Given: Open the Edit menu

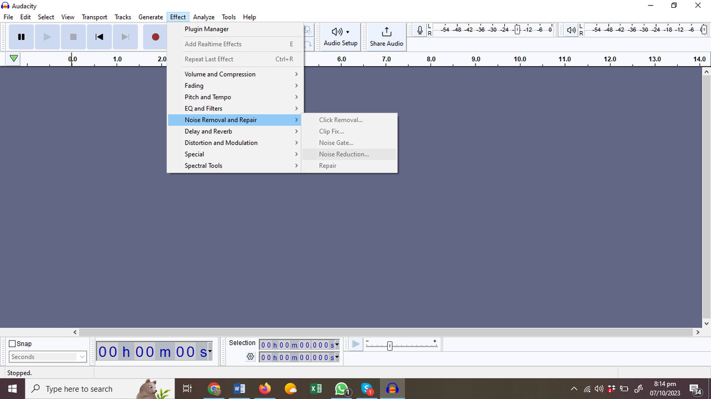Looking at the screenshot, I should (x=26, y=17).
